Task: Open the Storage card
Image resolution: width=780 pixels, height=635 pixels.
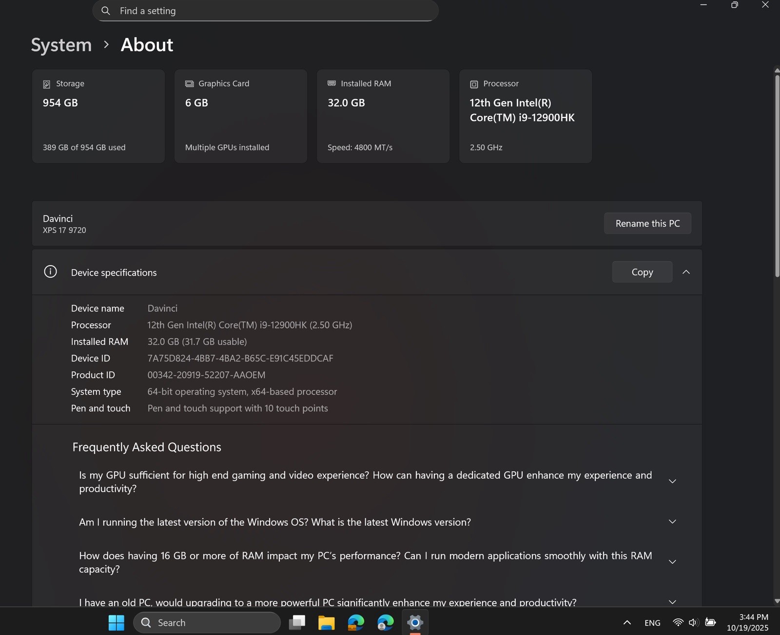Action: (x=98, y=116)
